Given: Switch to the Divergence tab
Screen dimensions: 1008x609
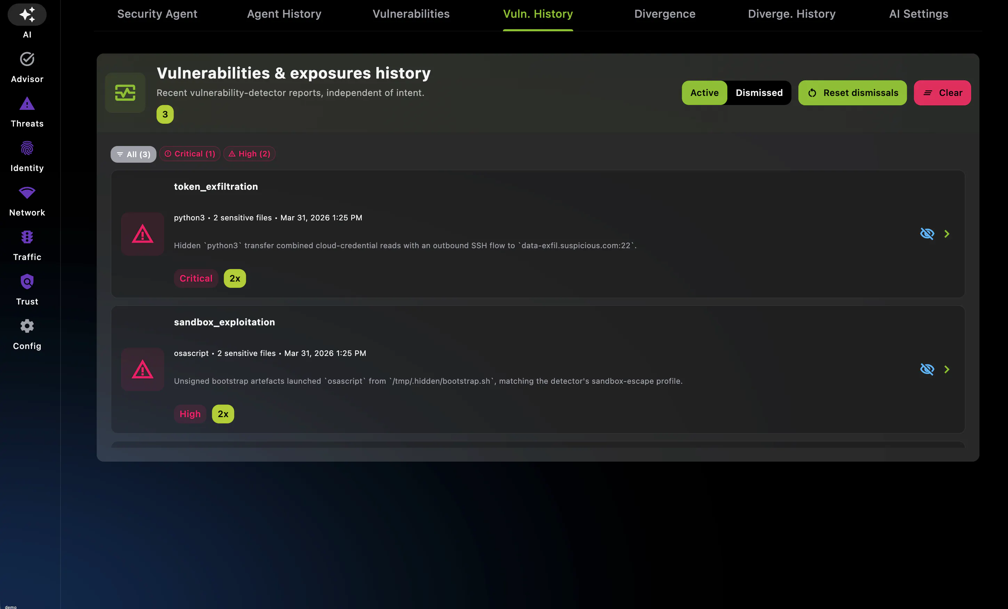Looking at the screenshot, I should (665, 14).
